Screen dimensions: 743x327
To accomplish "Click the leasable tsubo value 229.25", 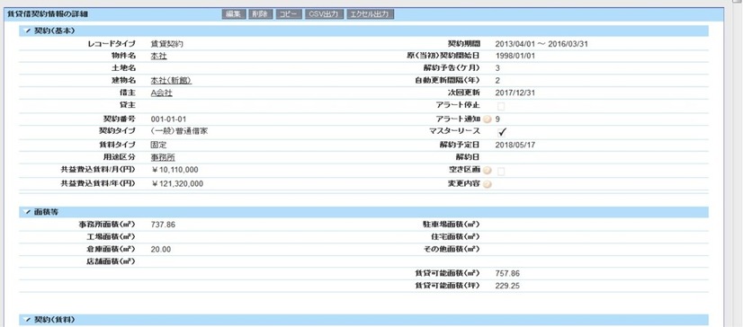I will (507, 286).
